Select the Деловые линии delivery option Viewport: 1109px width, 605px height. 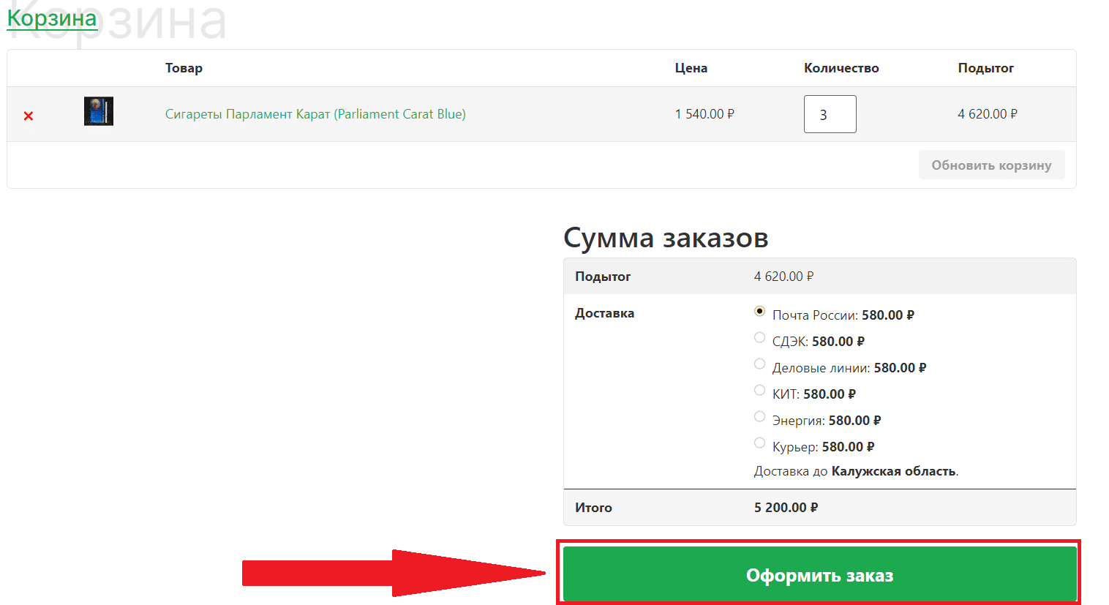point(759,364)
